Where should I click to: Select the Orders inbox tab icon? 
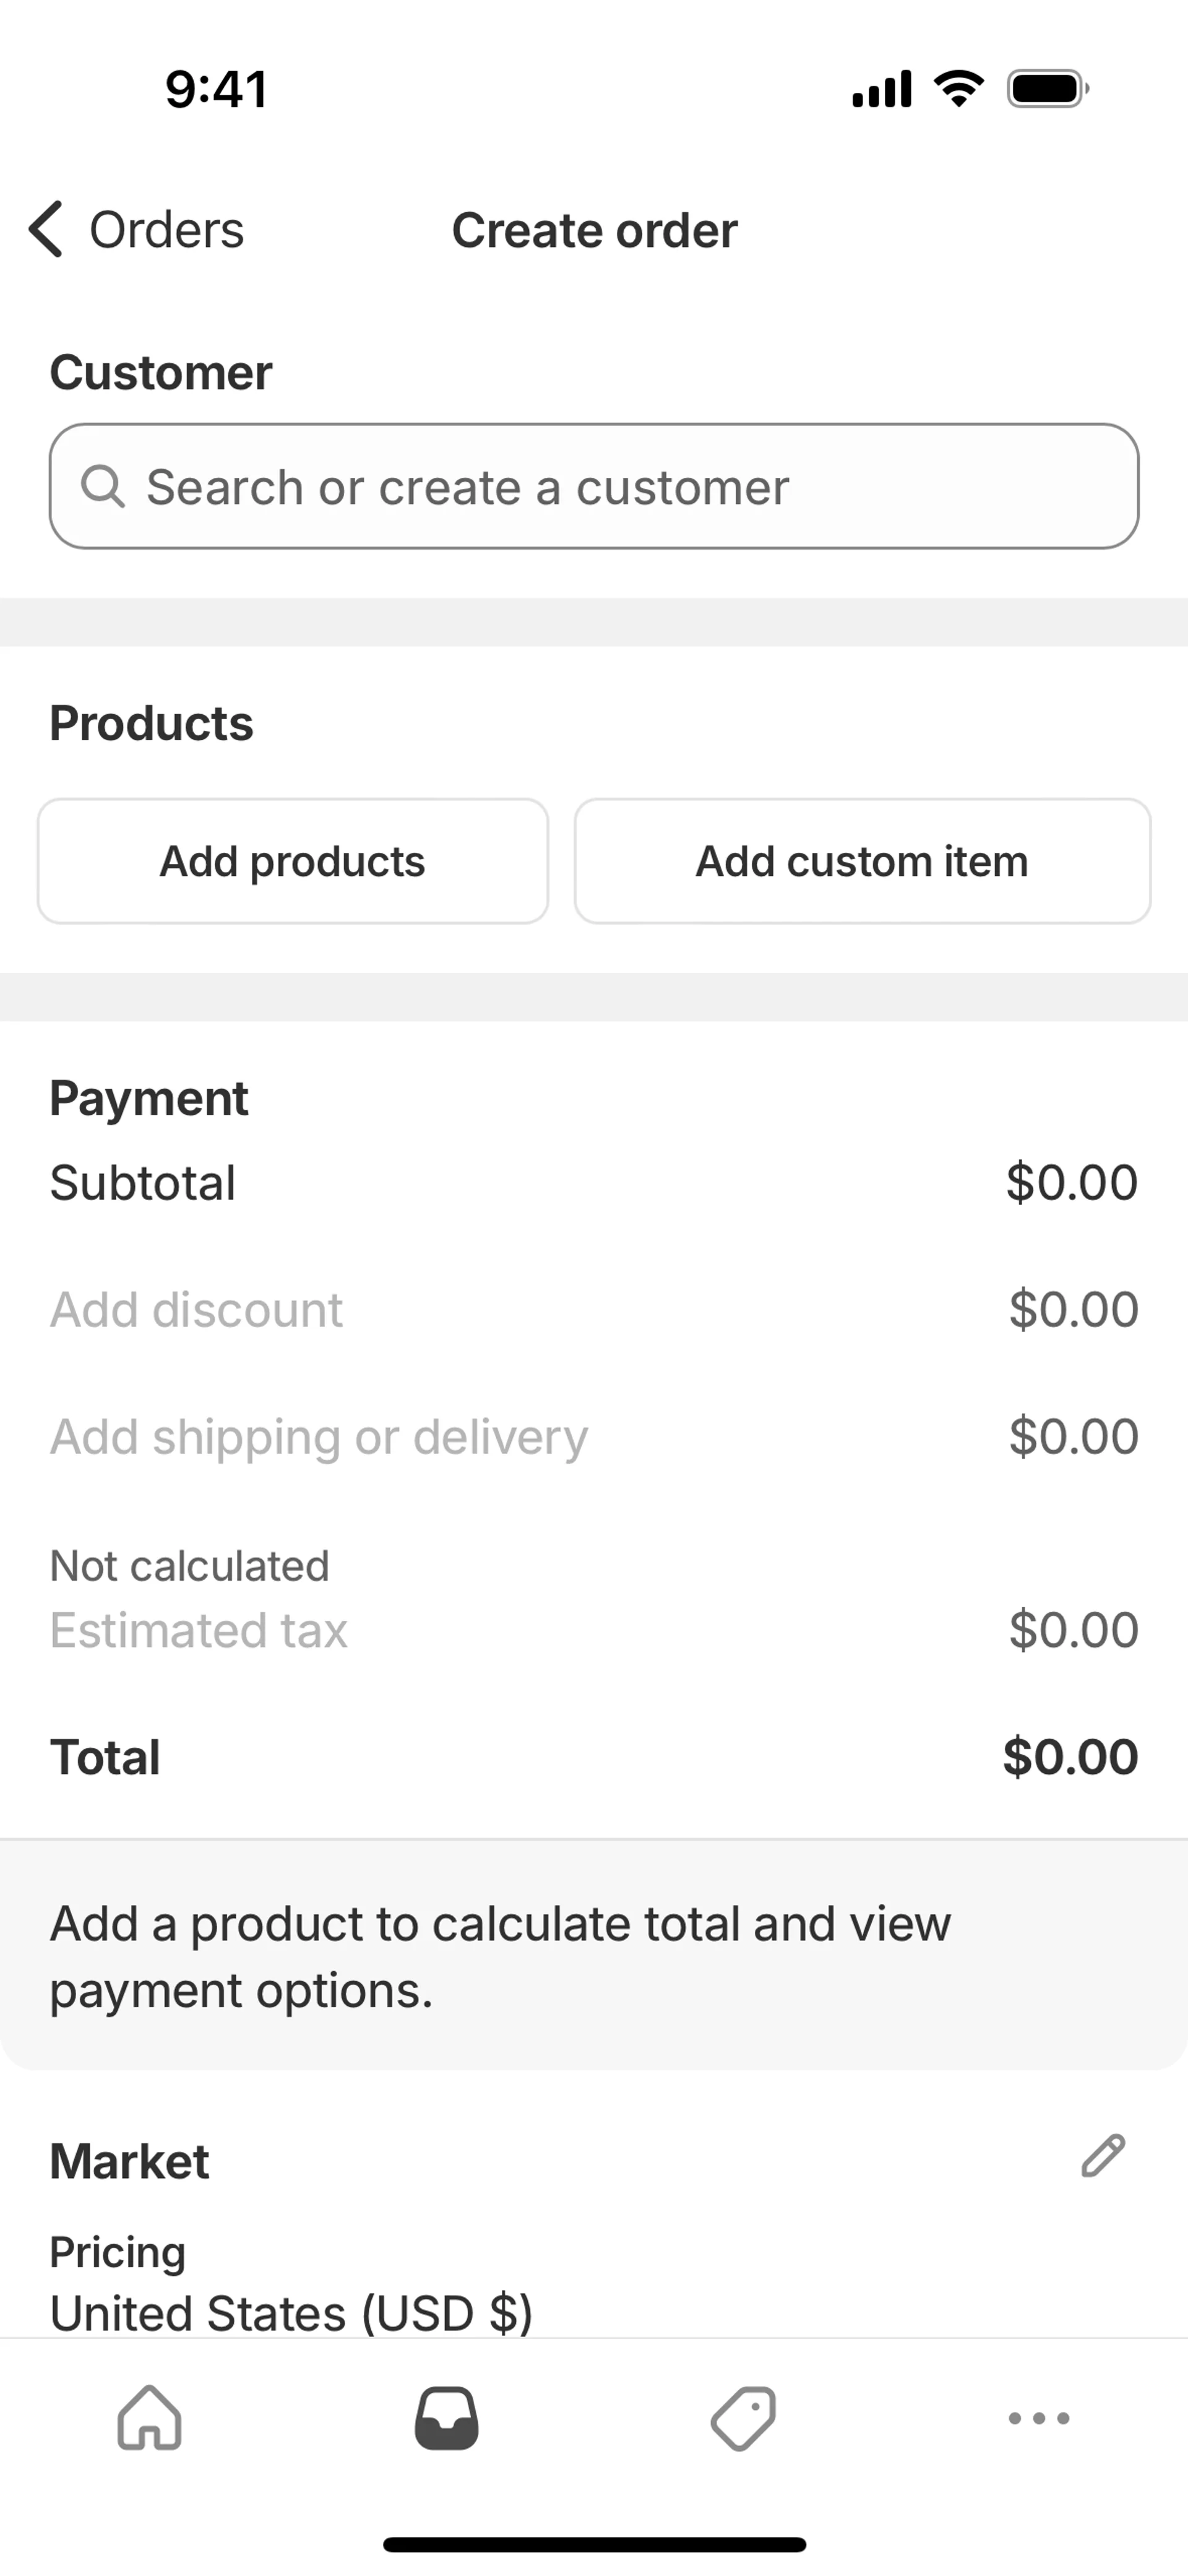click(446, 2418)
